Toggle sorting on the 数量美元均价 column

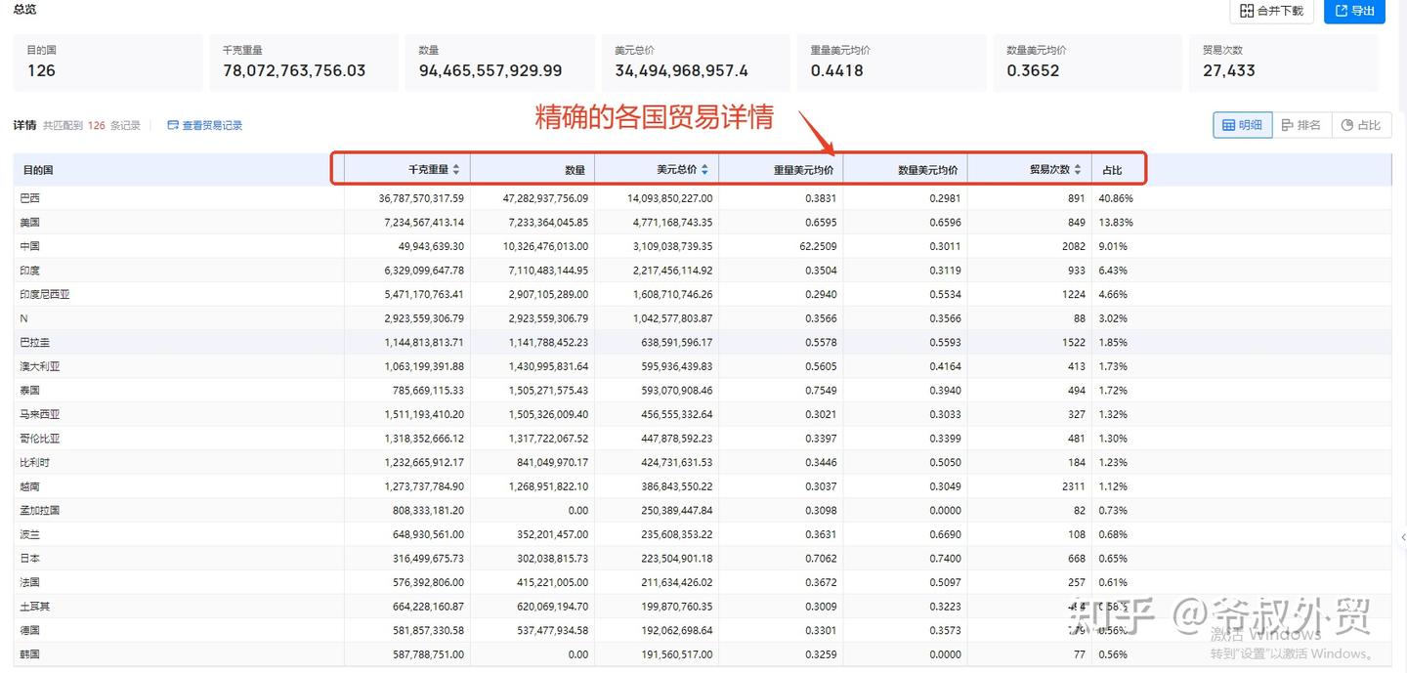pos(926,168)
